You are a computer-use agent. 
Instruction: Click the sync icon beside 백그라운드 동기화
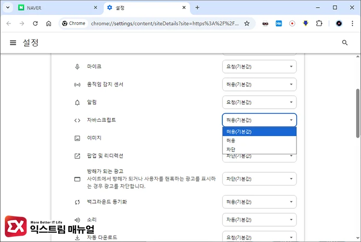(x=77, y=202)
